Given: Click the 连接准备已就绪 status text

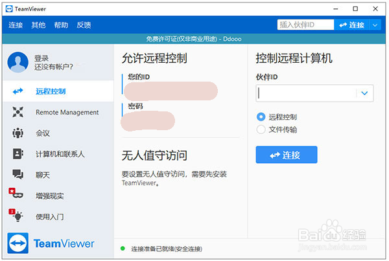Looking at the screenshot, I should pos(167,249).
